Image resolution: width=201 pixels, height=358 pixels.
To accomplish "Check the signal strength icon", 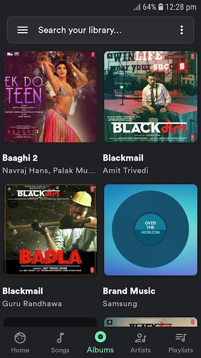I will (x=137, y=7).
